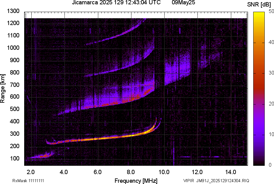Screen dimensions: 274x184
Task: Click the RxMask 11111111 label
Action: tap(28, 181)
